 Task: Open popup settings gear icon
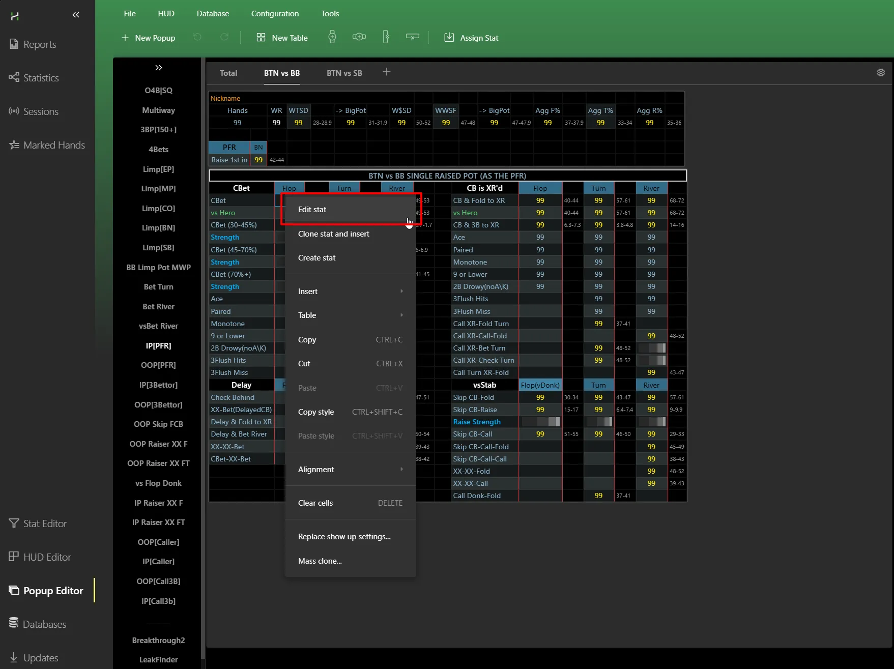click(881, 73)
